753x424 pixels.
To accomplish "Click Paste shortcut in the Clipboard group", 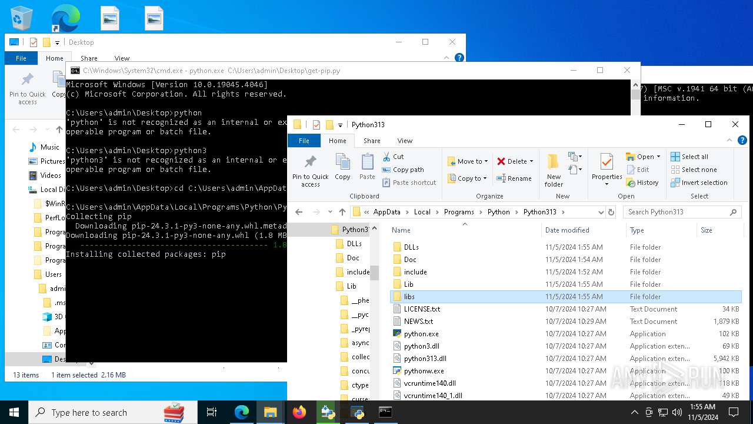I will tap(409, 183).
